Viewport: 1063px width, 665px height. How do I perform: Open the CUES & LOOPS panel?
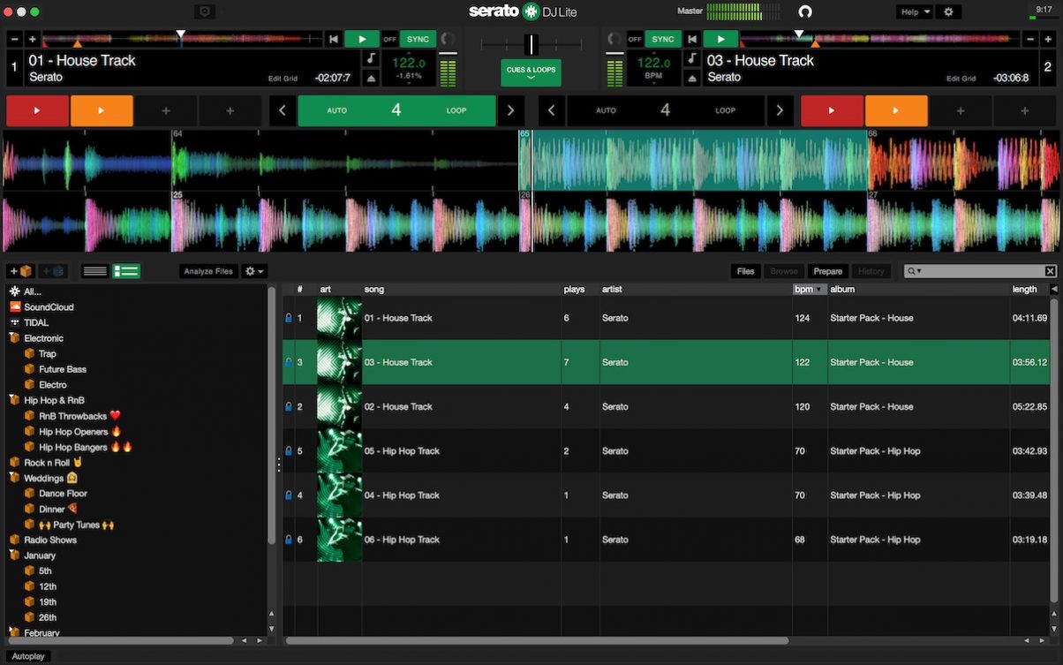(x=531, y=72)
